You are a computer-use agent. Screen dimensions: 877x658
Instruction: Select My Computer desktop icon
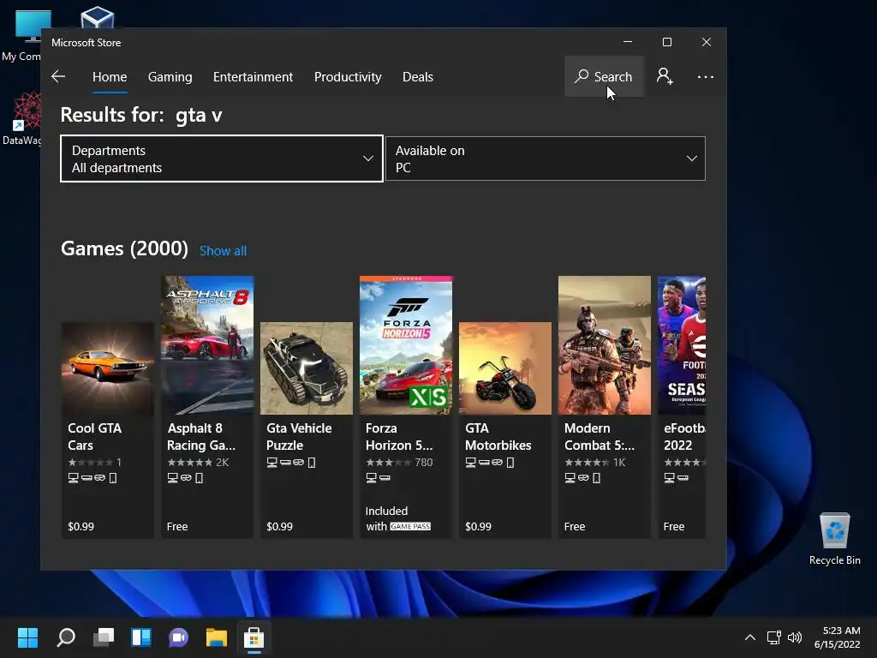point(22,34)
